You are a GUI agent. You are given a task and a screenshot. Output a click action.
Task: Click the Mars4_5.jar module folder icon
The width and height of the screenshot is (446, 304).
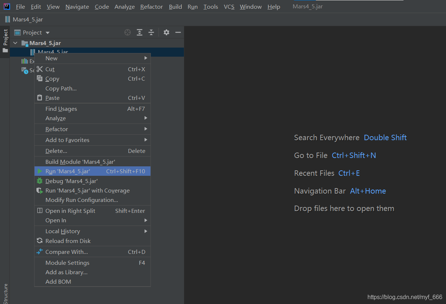click(x=25, y=43)
